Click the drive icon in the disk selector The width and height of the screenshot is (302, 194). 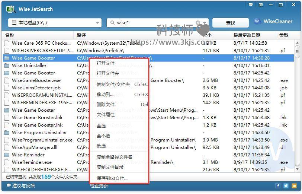(x=14, y=23)
